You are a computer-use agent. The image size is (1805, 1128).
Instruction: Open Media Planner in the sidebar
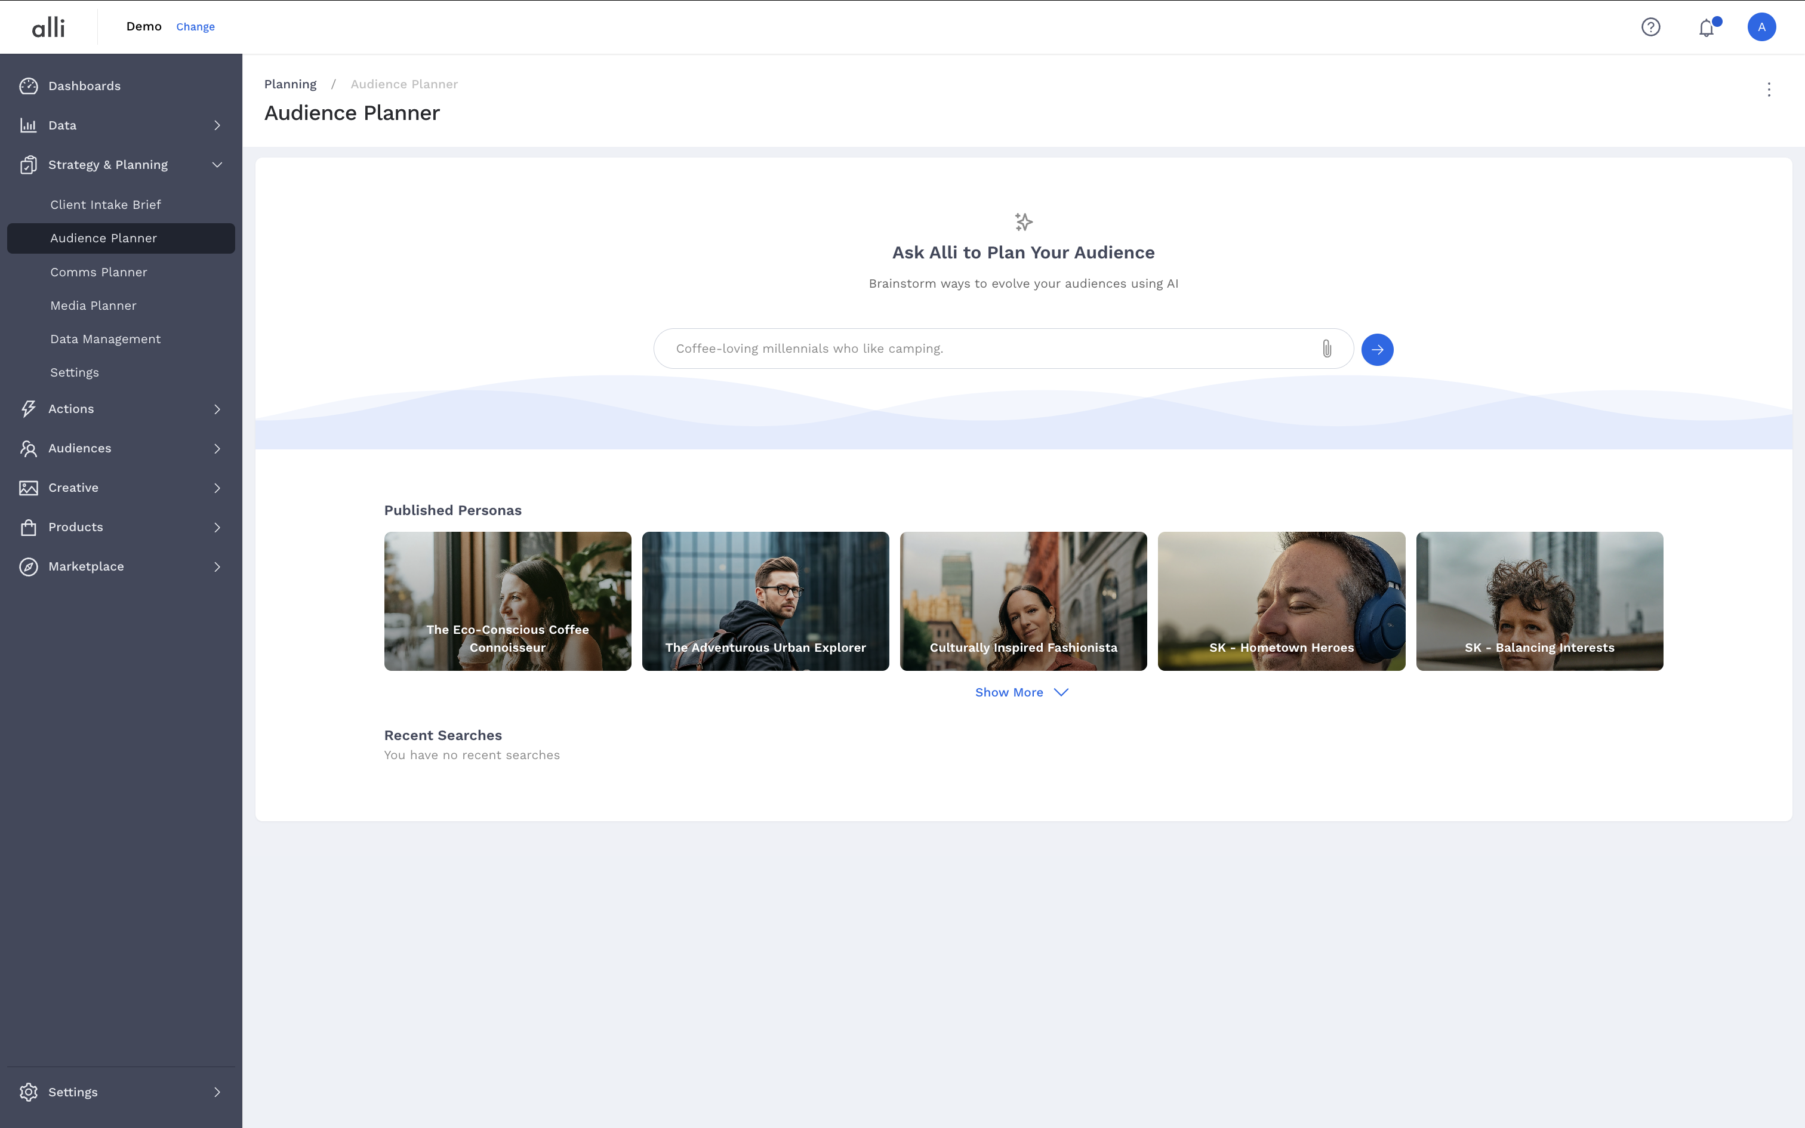93,306
